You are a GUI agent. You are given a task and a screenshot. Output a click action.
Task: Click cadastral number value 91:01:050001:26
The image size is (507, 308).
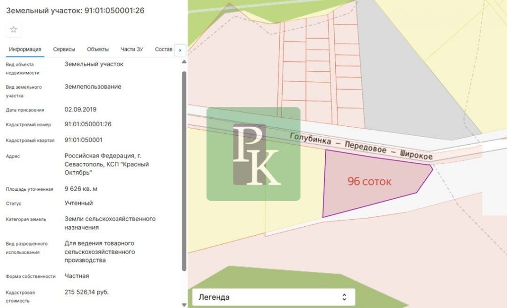click(x=88, y=124)
